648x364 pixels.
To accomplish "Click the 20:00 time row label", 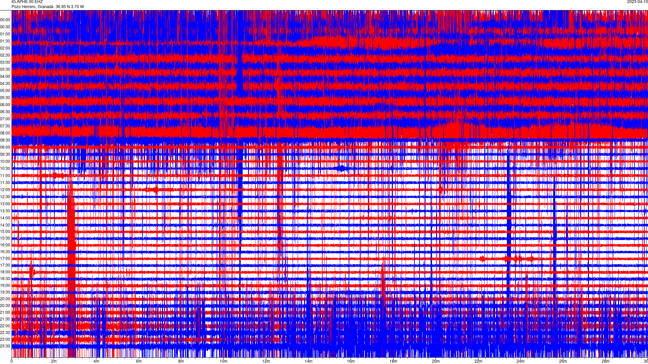I will point(5,299).
